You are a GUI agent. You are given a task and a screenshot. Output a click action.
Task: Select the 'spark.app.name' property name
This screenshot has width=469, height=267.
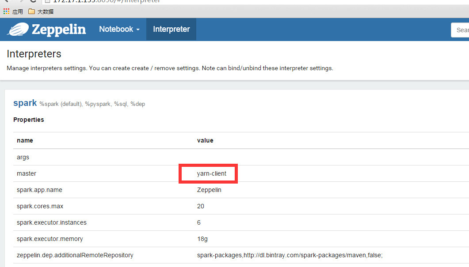(39, 190)
